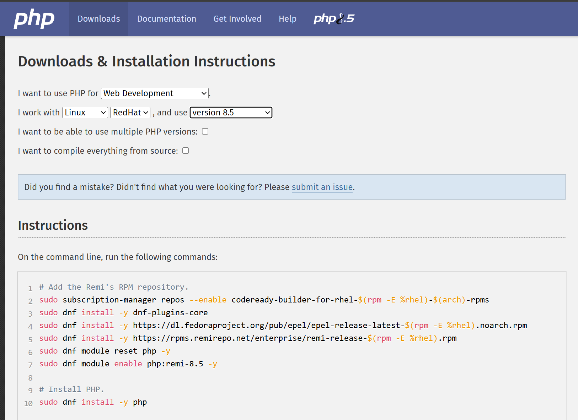Image resolution: width=578 pixels, height=420 pixels.
Task: Open the Documentation menu item
Action: [167, 19]
